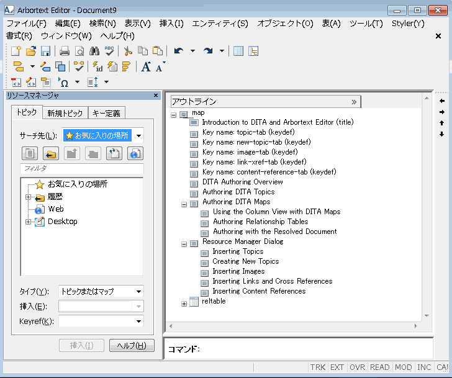
Task: Click the check completeness checkmark icon
Action: 79,66
